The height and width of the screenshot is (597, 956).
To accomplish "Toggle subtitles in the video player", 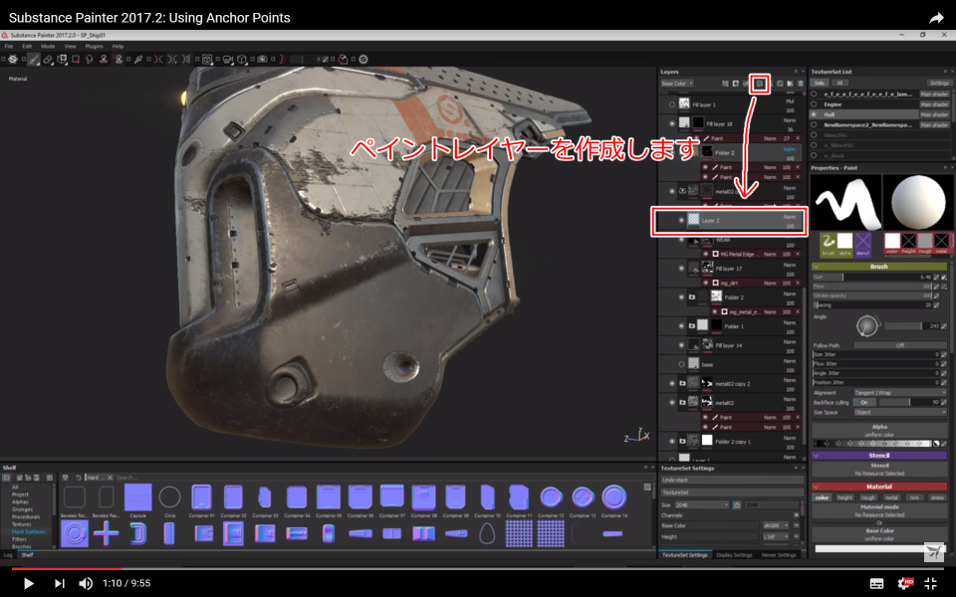I will pos(876,584).
